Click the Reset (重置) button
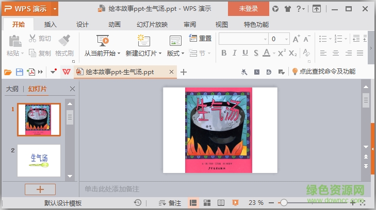This screenshot has height=210, width=376. coord(200,38)
